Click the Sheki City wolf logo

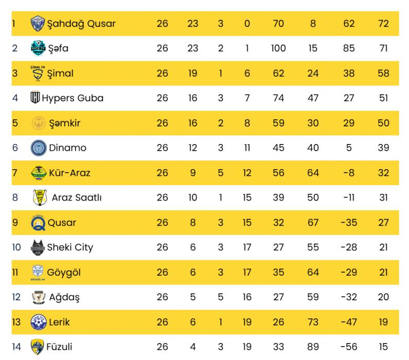(38, 247)
